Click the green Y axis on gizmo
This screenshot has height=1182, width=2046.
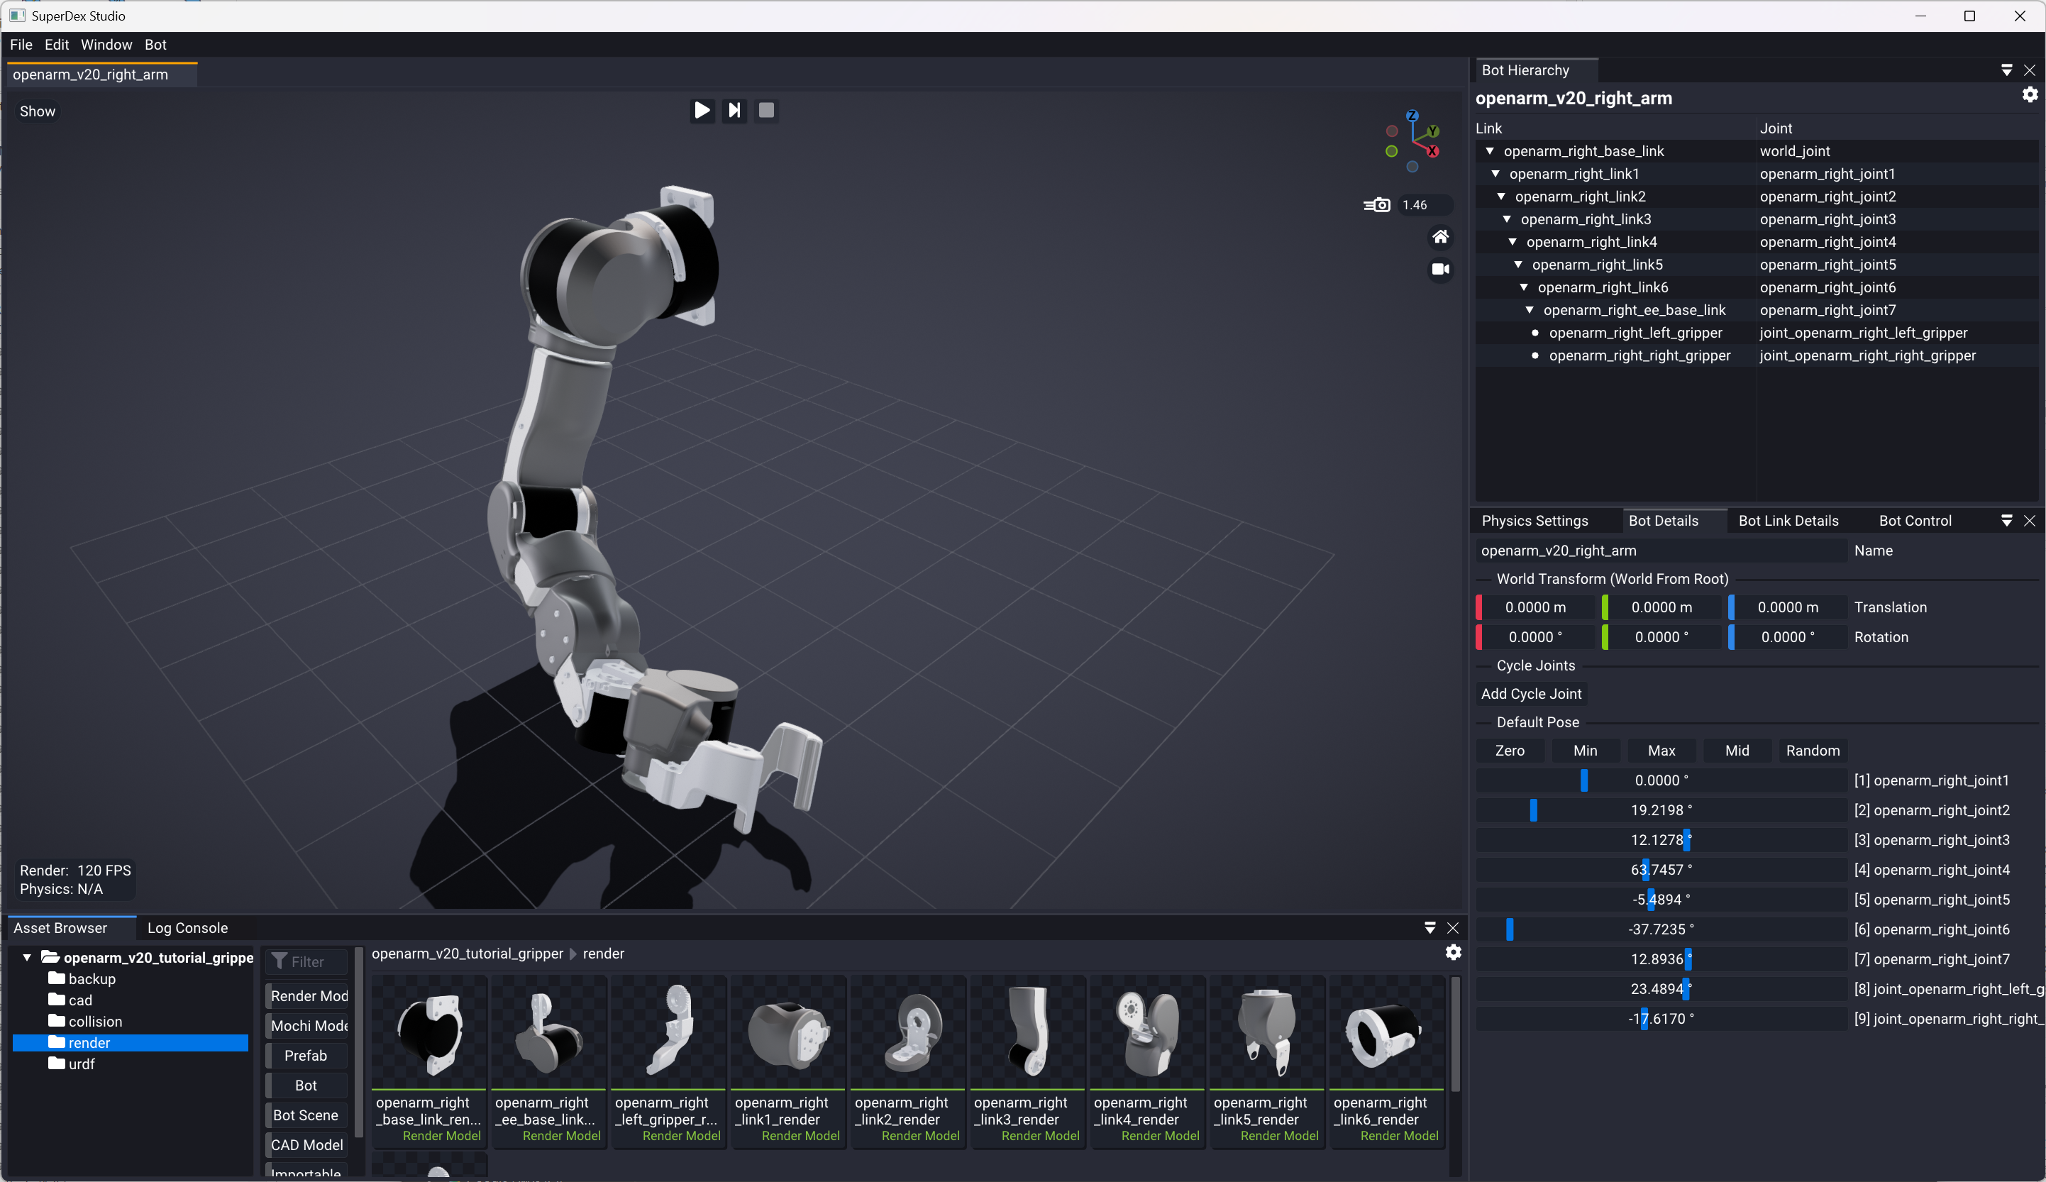(1433, 131)
